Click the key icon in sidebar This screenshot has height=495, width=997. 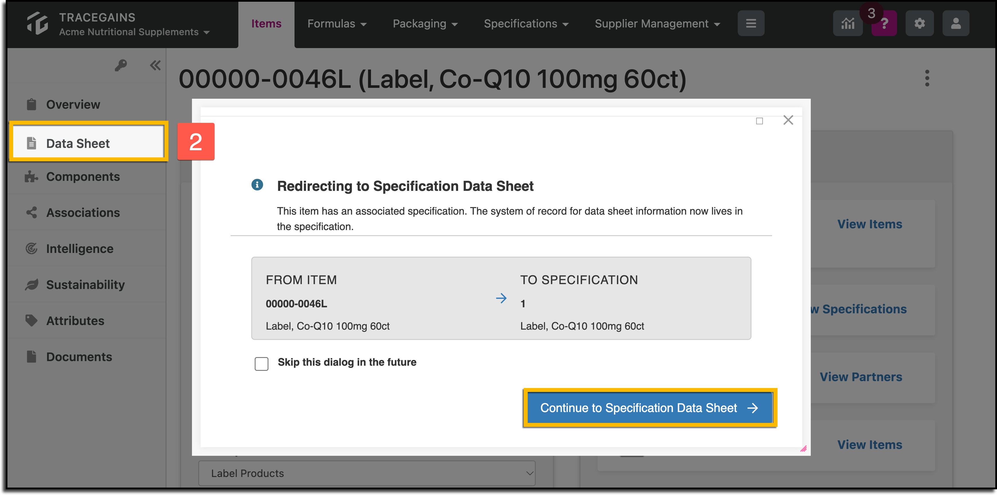pyautogui.click(x=121, y=65)
